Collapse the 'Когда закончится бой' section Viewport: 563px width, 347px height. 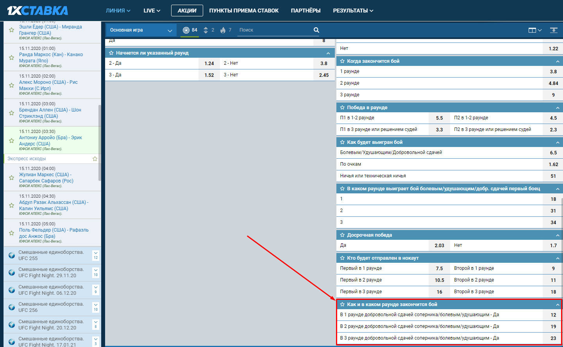558,61
